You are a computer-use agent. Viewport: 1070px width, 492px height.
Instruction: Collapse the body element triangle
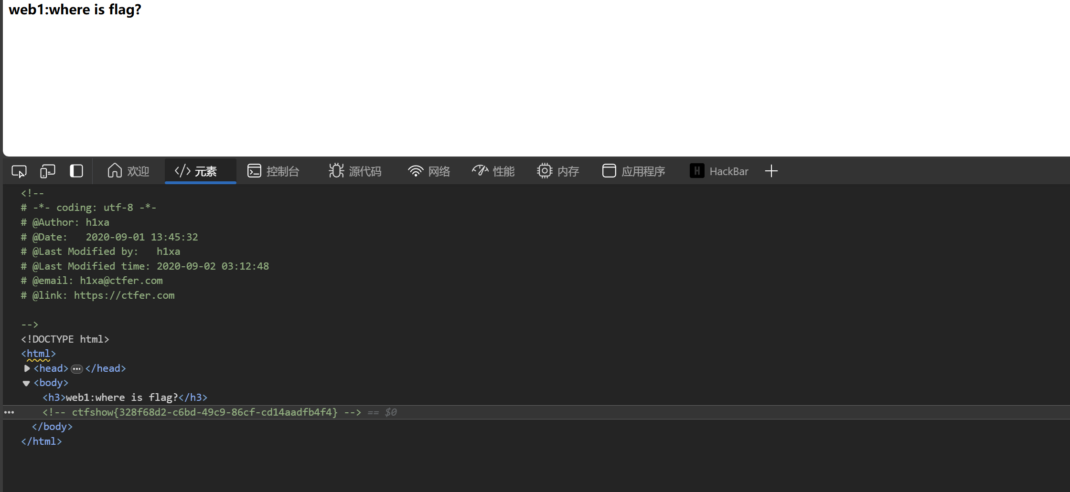(26, 383)
